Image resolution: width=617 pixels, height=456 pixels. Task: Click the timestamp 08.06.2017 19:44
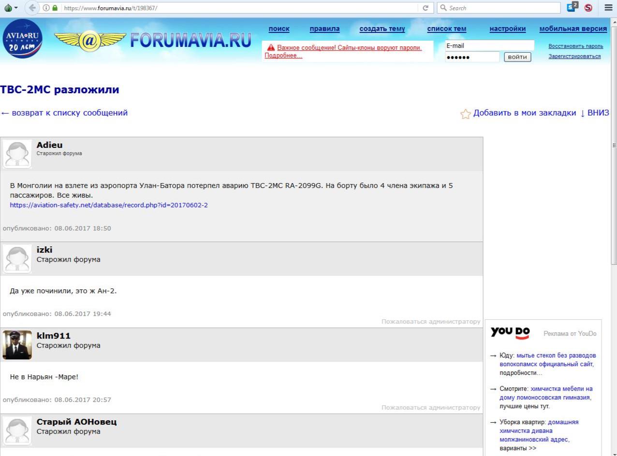83,314
